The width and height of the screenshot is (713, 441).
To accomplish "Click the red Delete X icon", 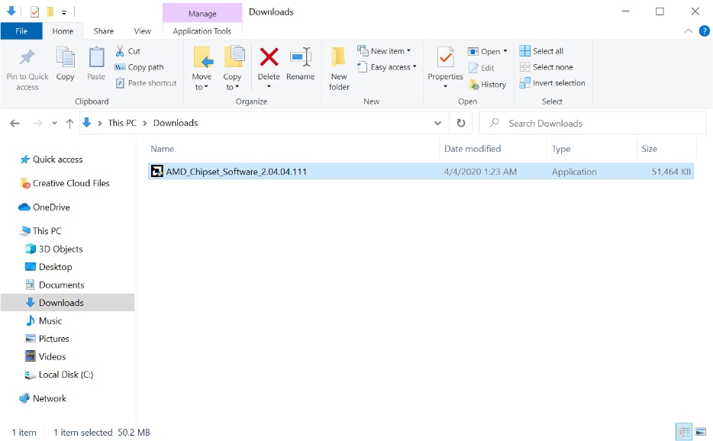I will (269, 58).
